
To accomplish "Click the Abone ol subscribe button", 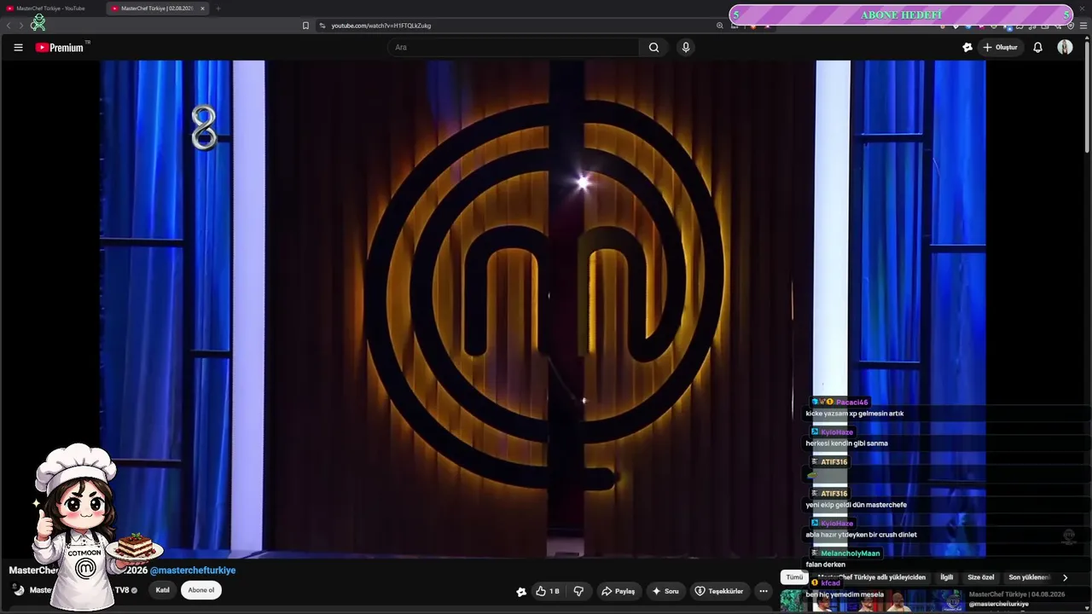I will [x=201, y=590].
